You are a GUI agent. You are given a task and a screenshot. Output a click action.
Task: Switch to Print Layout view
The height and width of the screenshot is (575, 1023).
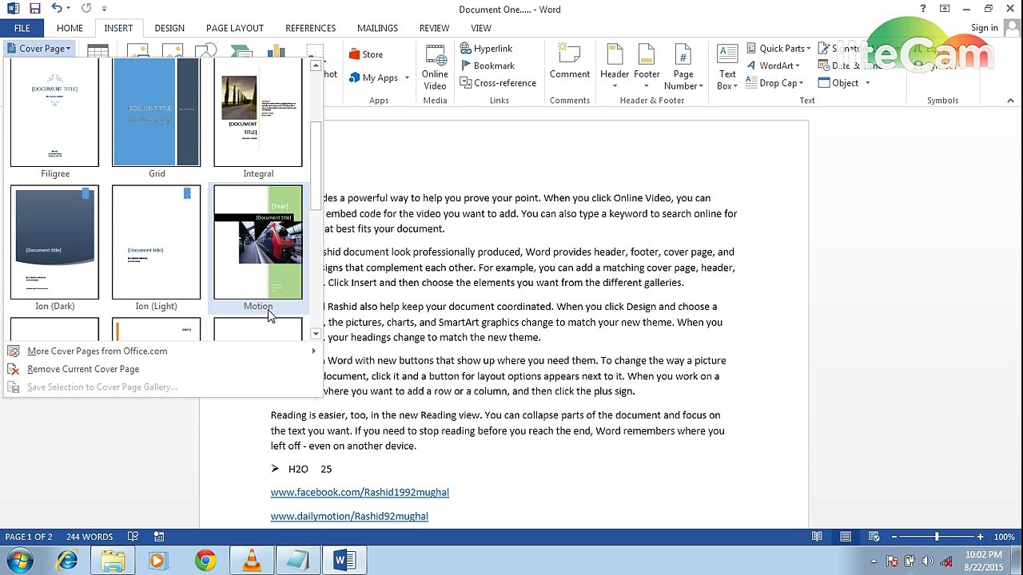tap(846, 537)
